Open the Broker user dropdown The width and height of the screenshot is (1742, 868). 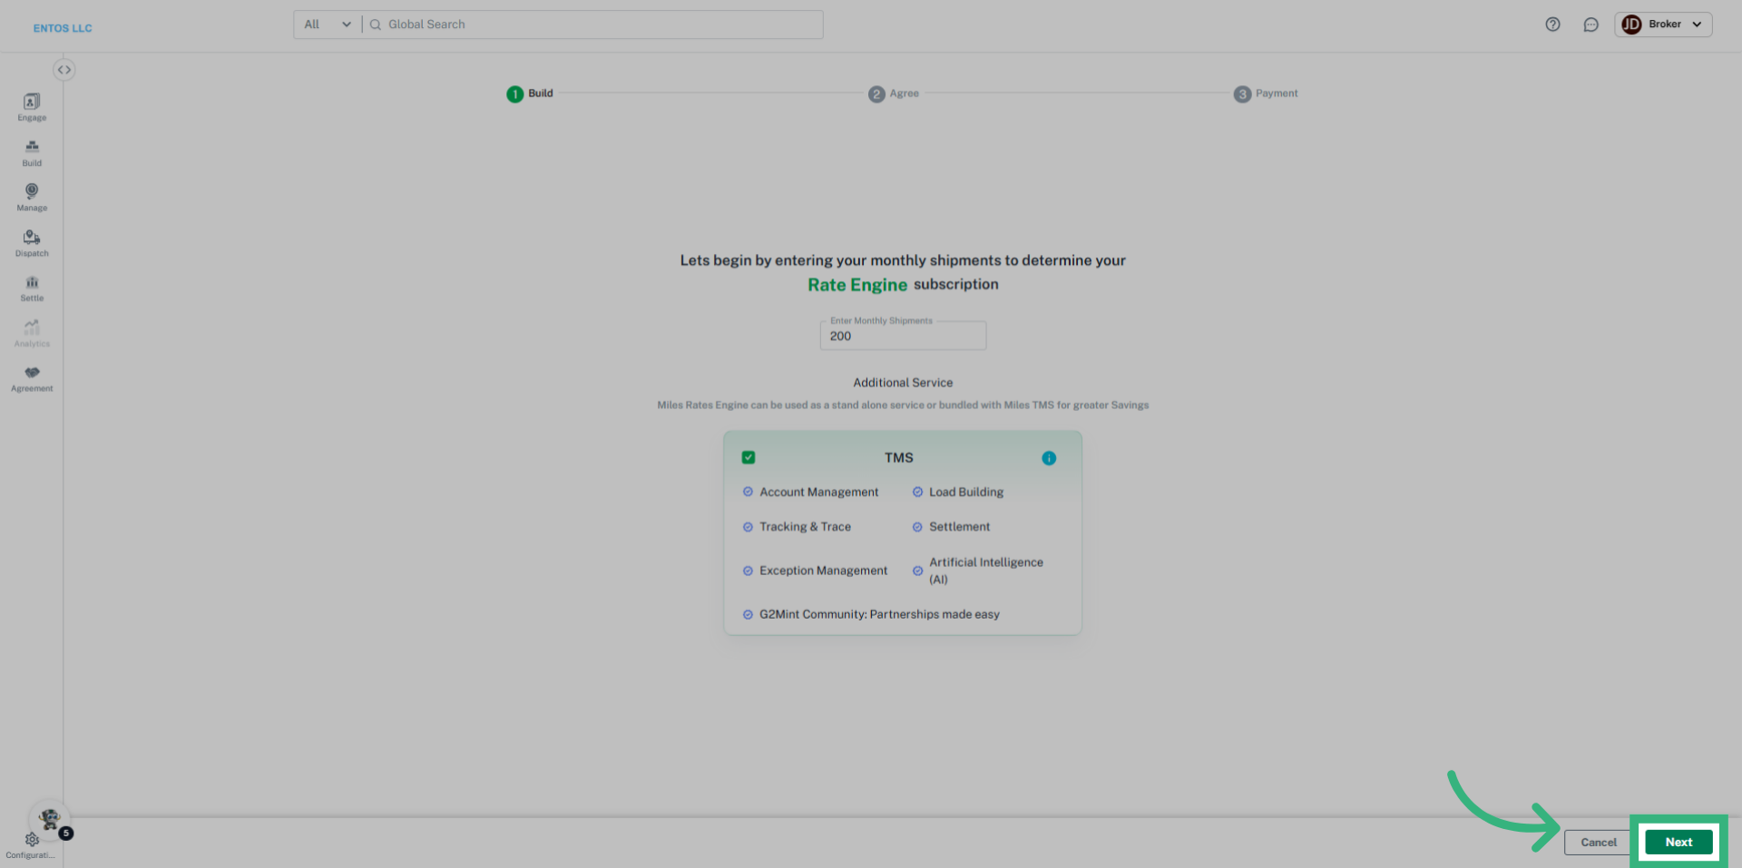[1663, 24]
